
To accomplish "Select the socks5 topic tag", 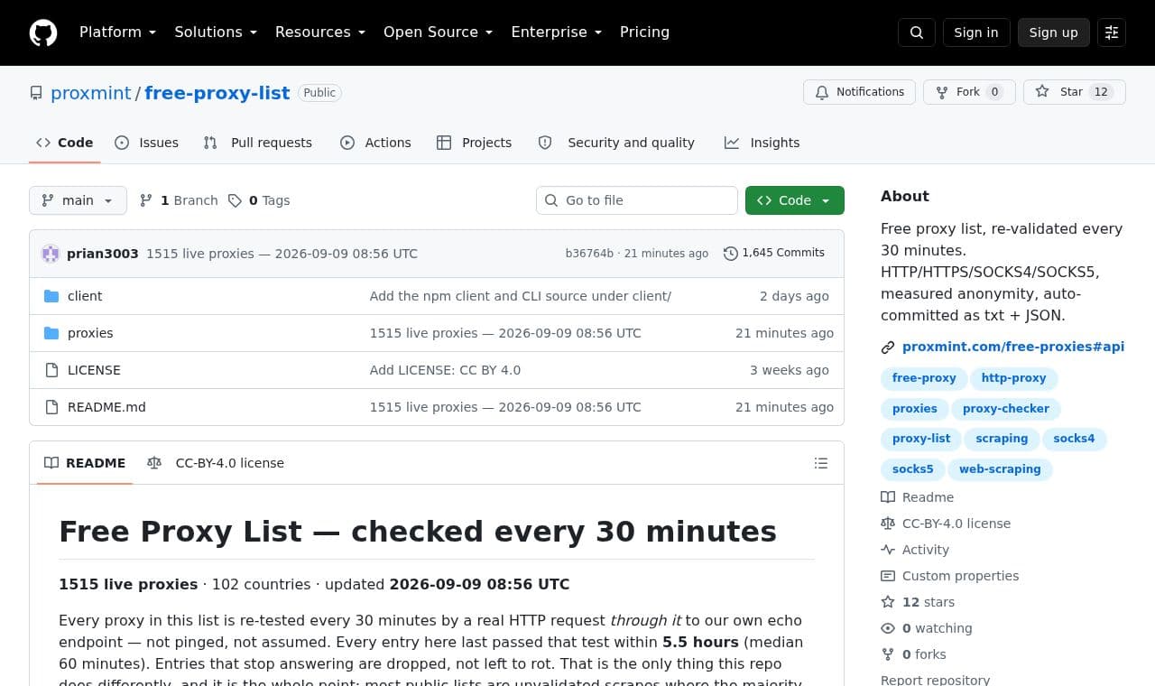I will point(913,469).
